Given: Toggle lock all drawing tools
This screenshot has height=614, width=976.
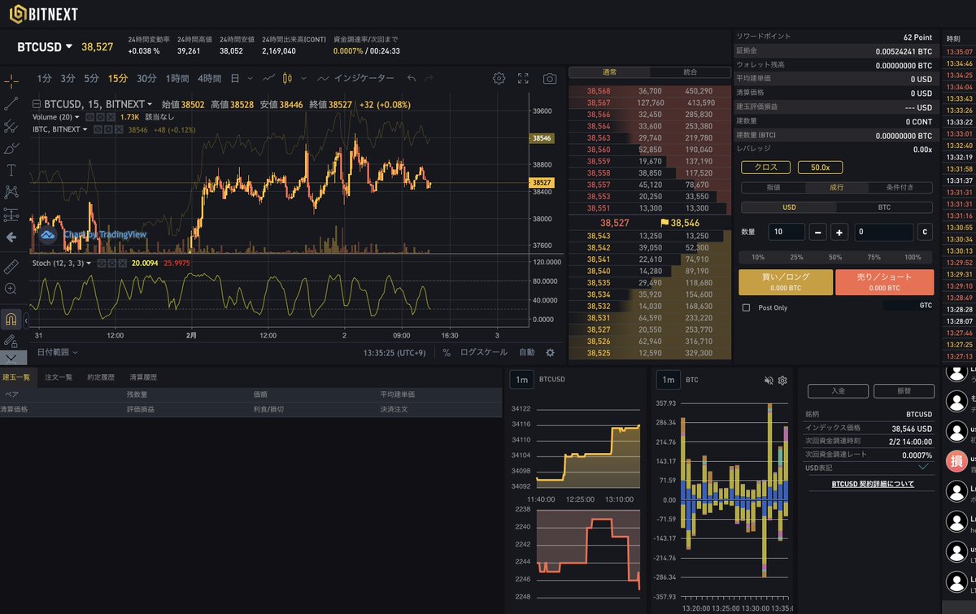Looking at the screenshot, I should tap(11, 340).
